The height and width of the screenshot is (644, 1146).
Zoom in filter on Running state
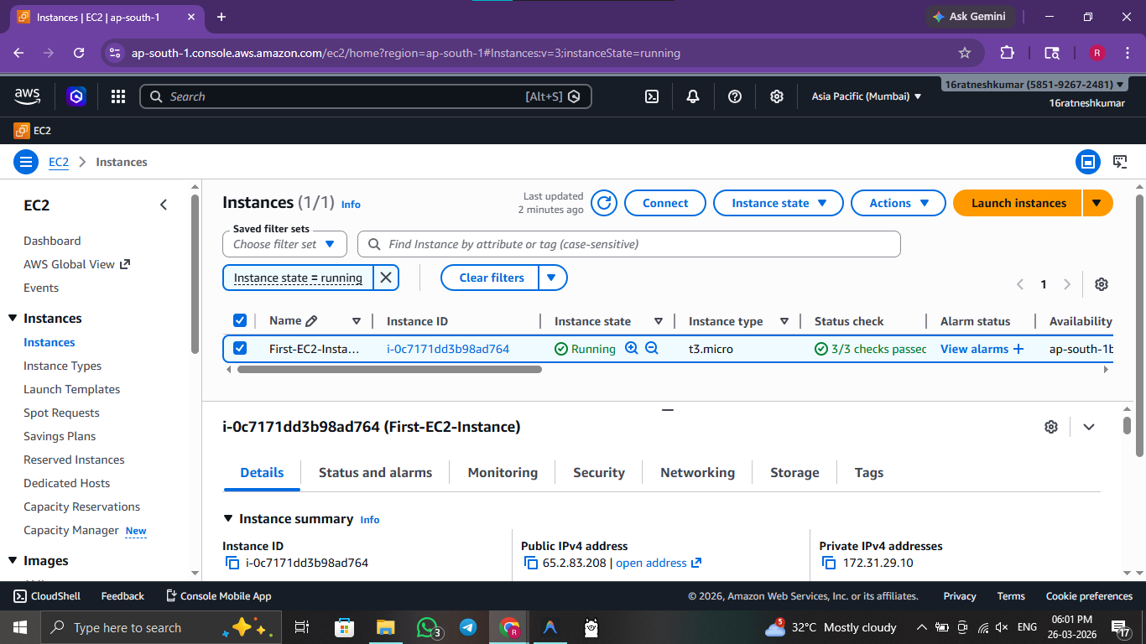click(632, 348)
